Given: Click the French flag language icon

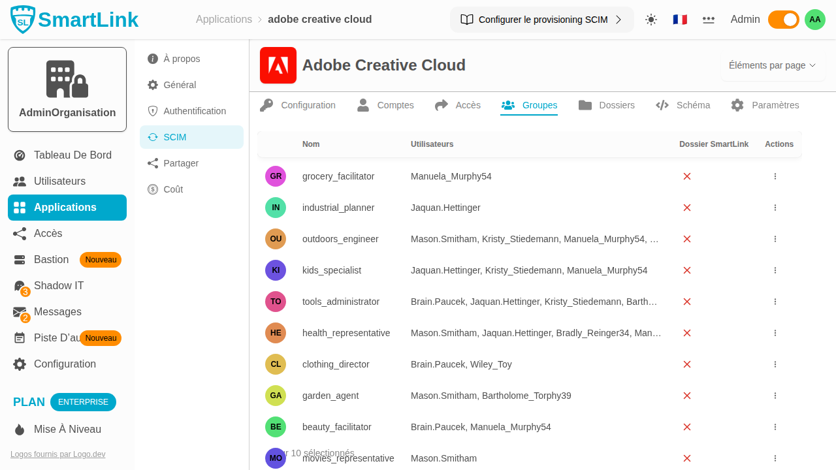Looking at the screenshot, I should [x=680, y=20].
